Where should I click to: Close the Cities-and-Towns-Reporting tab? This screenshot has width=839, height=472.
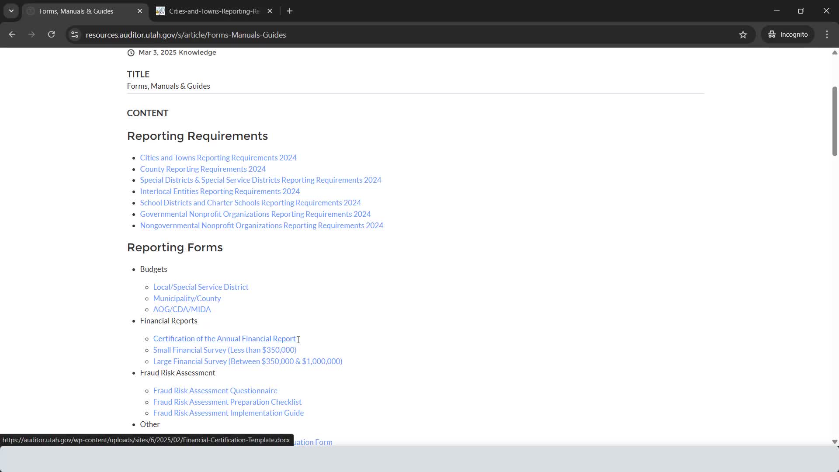tap(270, 11)
